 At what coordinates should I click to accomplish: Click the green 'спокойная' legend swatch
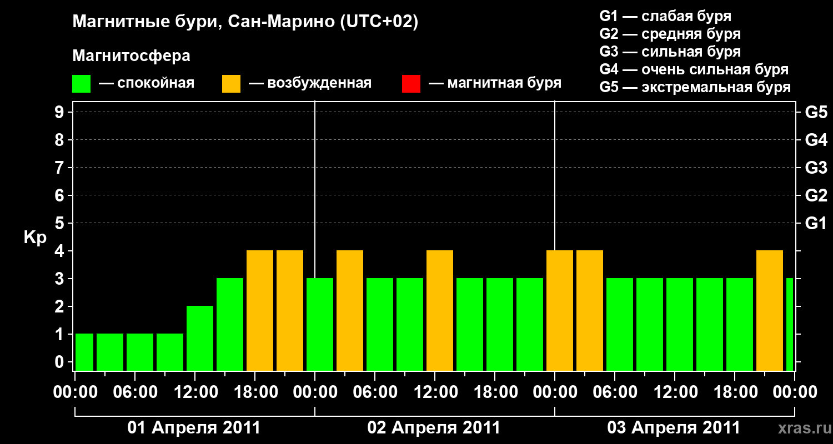point(82,84)
